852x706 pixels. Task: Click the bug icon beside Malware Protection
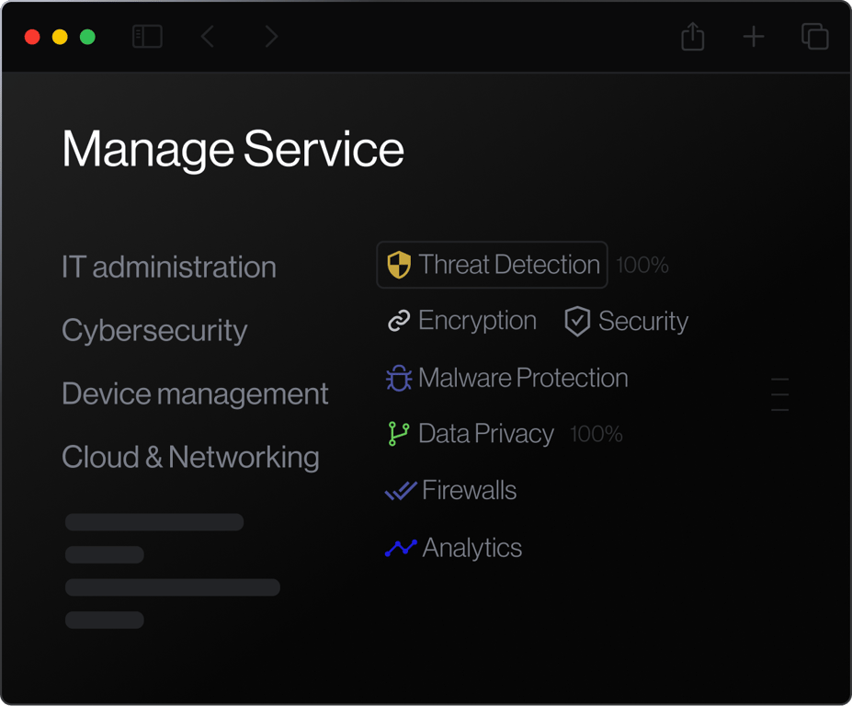pyautogui.click(x=397, y=378)
